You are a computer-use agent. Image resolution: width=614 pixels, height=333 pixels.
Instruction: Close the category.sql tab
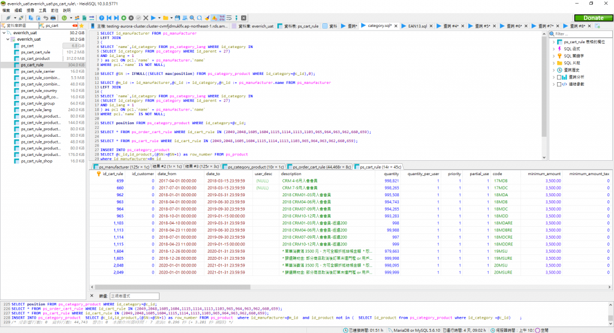pos(396,26)
